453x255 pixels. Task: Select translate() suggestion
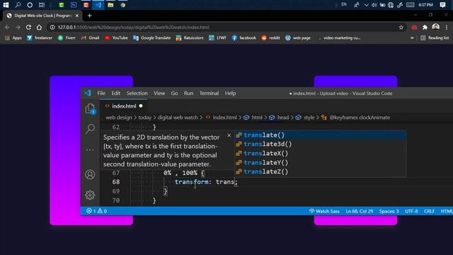click(x=320, y=135)
